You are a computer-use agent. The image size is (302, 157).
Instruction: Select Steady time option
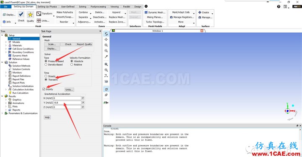pyautogui.click(x=46, y=76)
